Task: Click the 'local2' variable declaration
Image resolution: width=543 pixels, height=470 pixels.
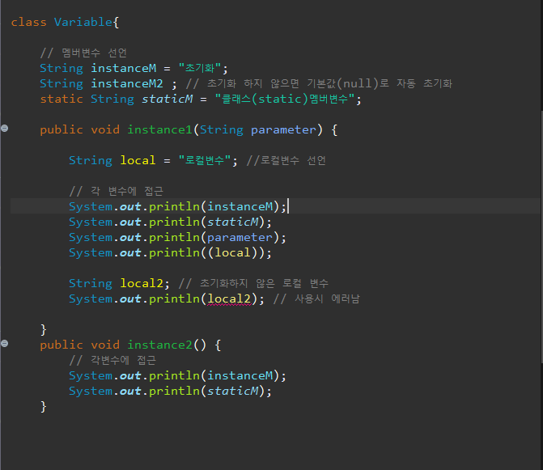Action: (142, 283)
